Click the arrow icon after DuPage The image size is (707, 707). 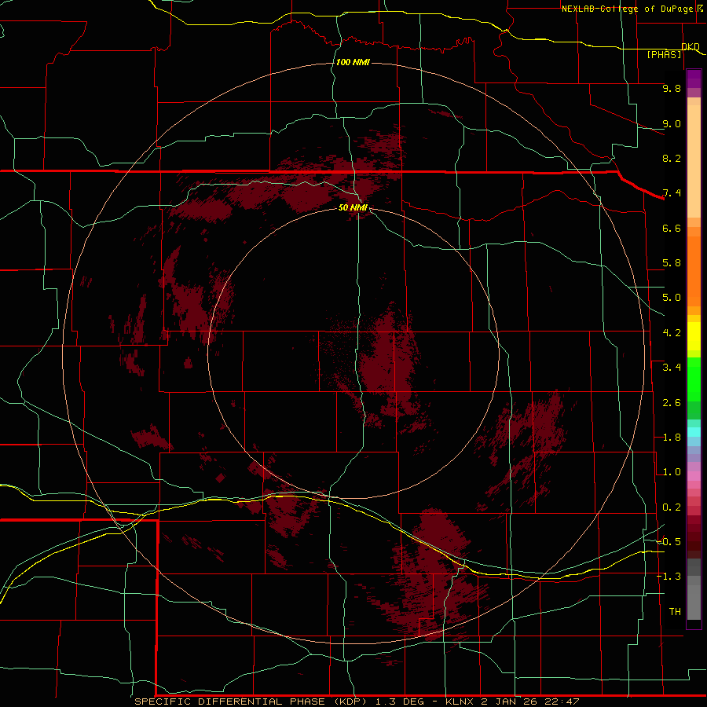699,9
